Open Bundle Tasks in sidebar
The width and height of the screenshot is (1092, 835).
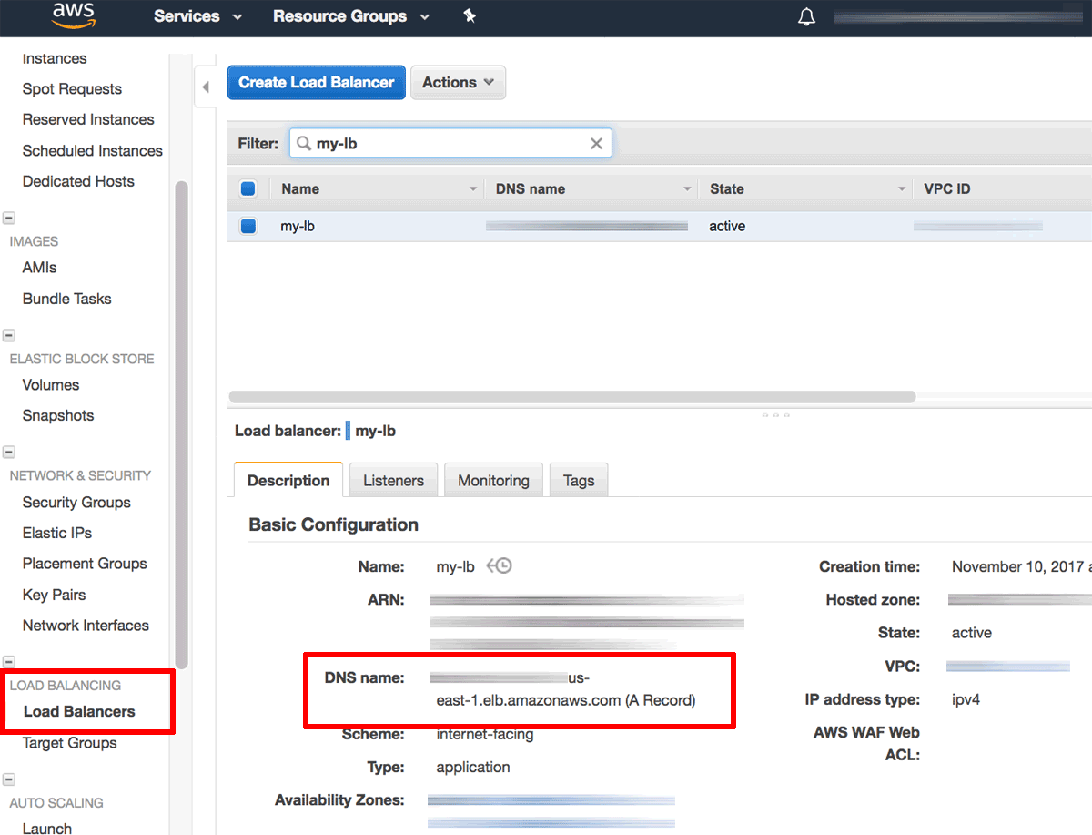(67, 299)
